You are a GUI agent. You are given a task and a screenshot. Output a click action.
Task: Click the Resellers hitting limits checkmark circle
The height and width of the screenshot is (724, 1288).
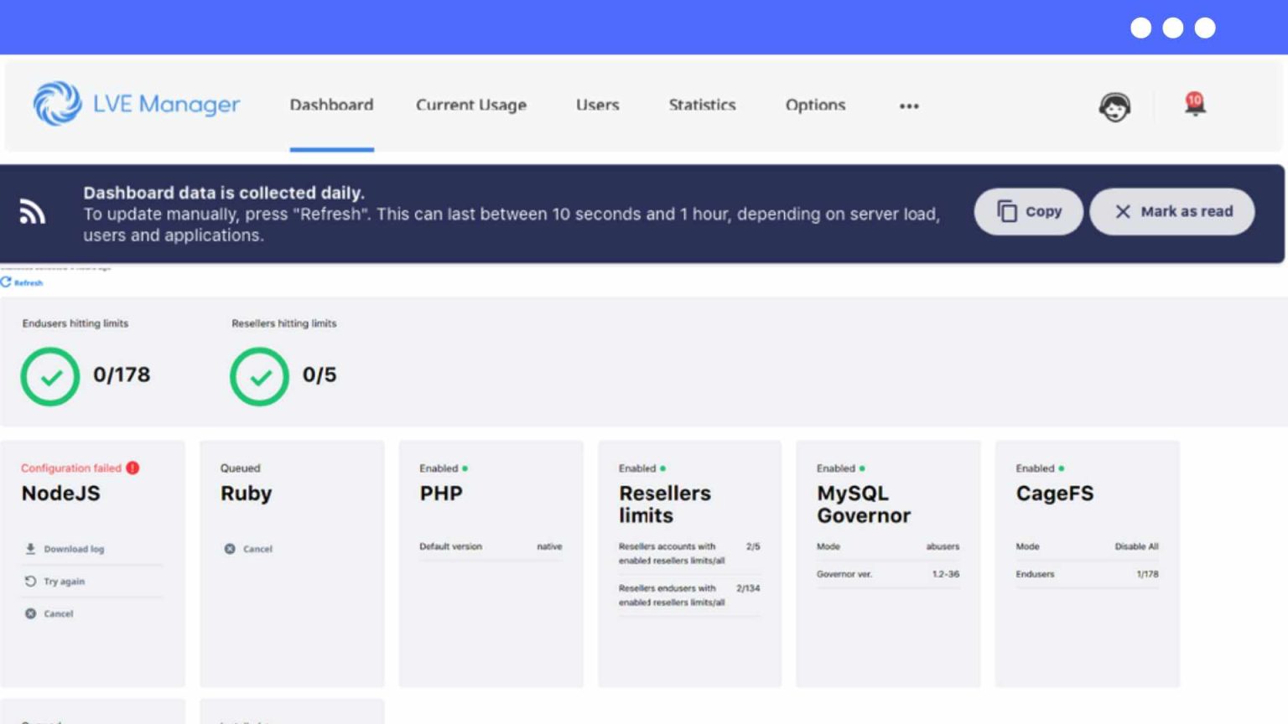[x=260, y=376]
